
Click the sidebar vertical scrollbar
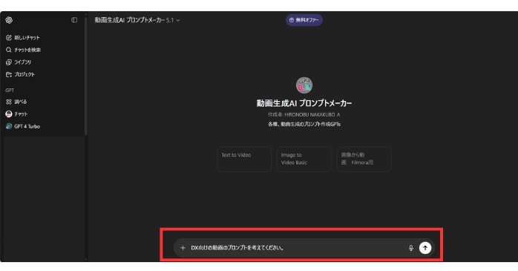86,76
